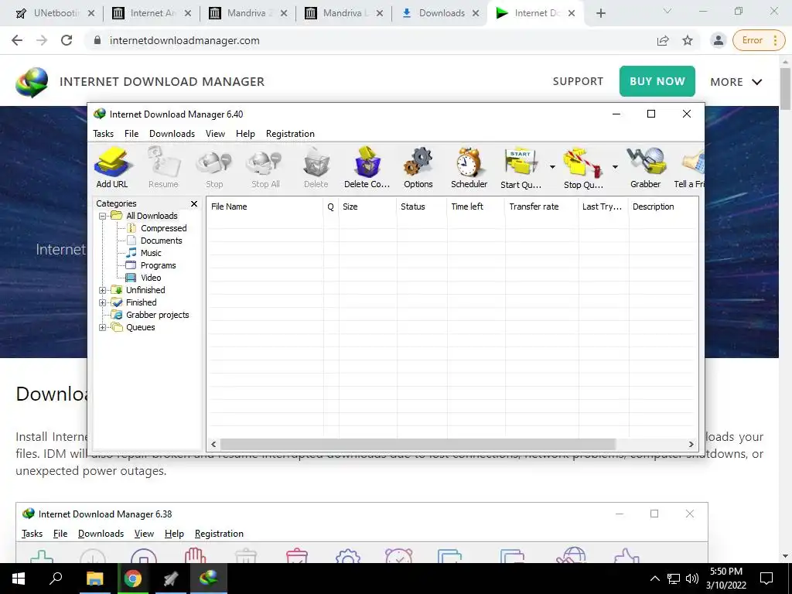792x594 pixels.
Task: Switch to the UNetbootin browser tab
Action: click(x=55, y=13)
